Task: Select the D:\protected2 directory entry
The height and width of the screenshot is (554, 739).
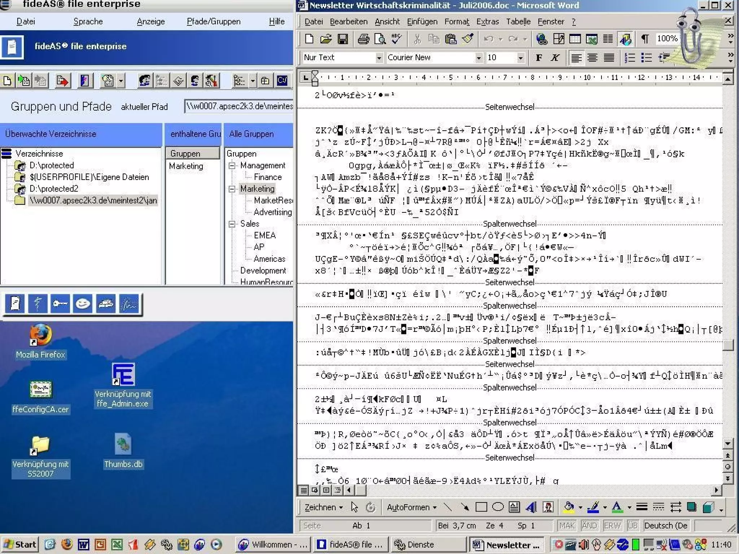Action: pyautogui.click(x=54, y=189)
